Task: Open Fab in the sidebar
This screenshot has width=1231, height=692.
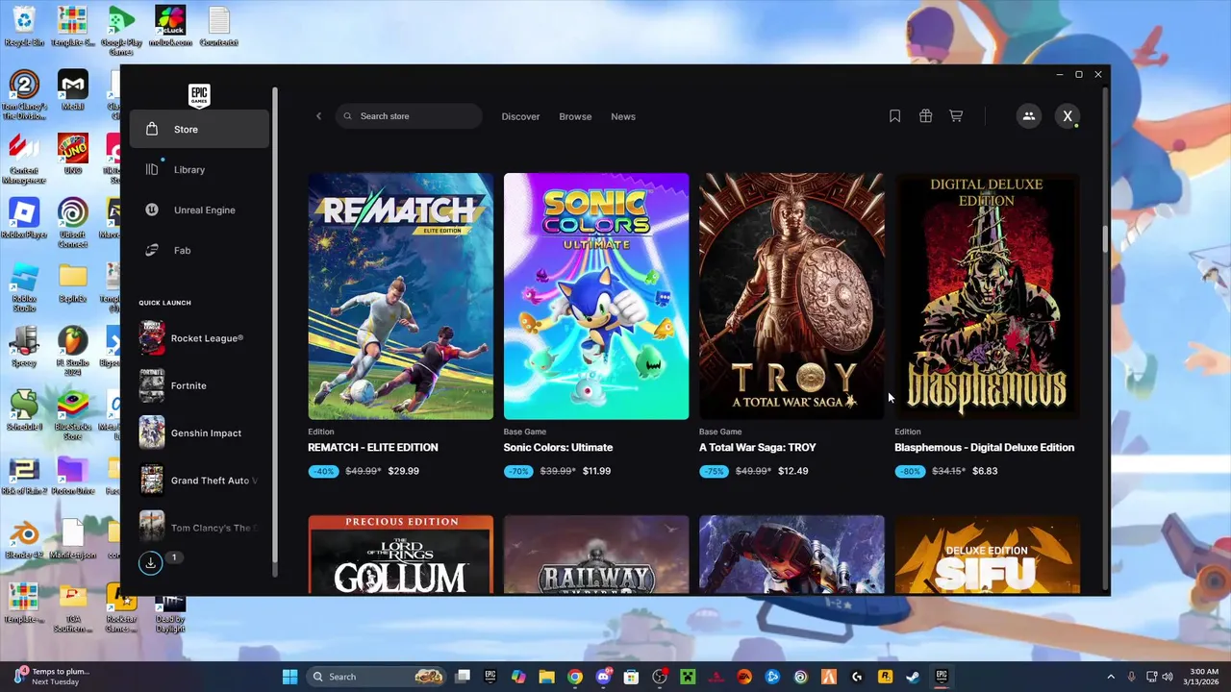Action: point(199,250)
